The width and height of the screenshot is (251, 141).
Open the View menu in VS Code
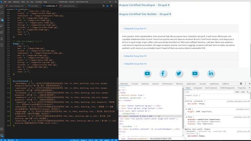[23, 2]
